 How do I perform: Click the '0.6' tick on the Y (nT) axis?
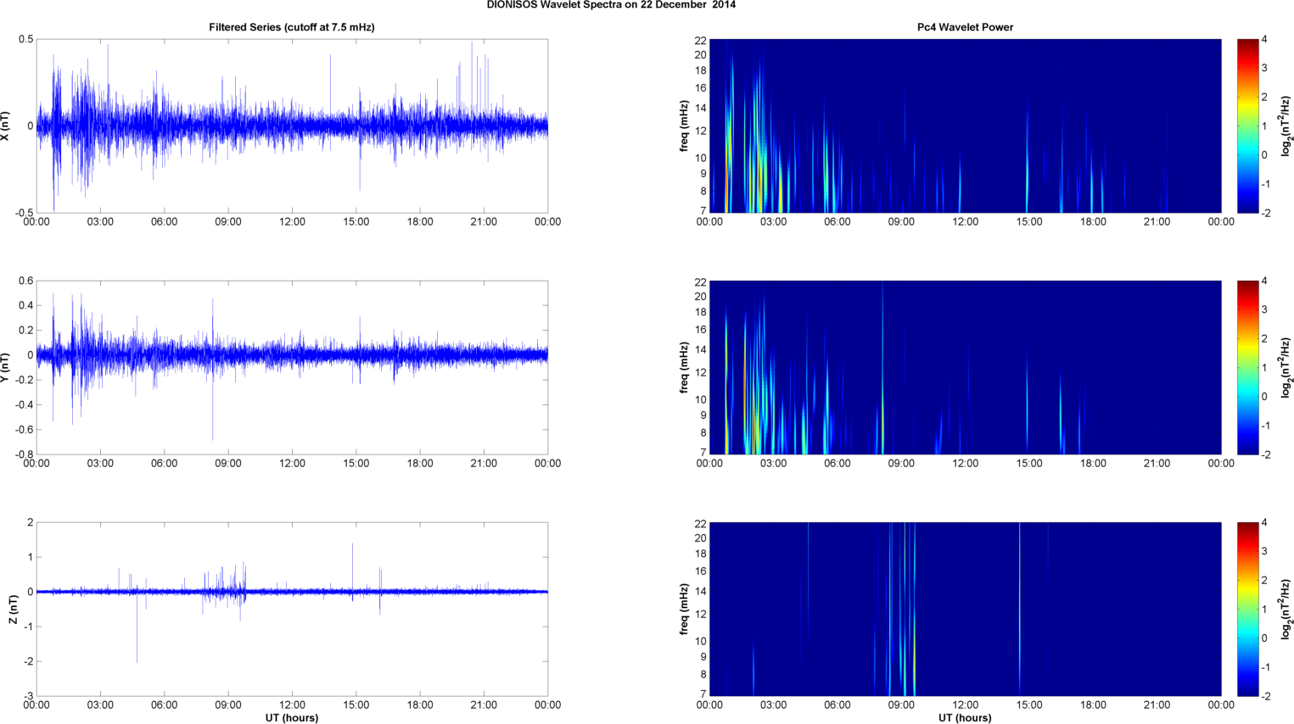tap(25, 281)
